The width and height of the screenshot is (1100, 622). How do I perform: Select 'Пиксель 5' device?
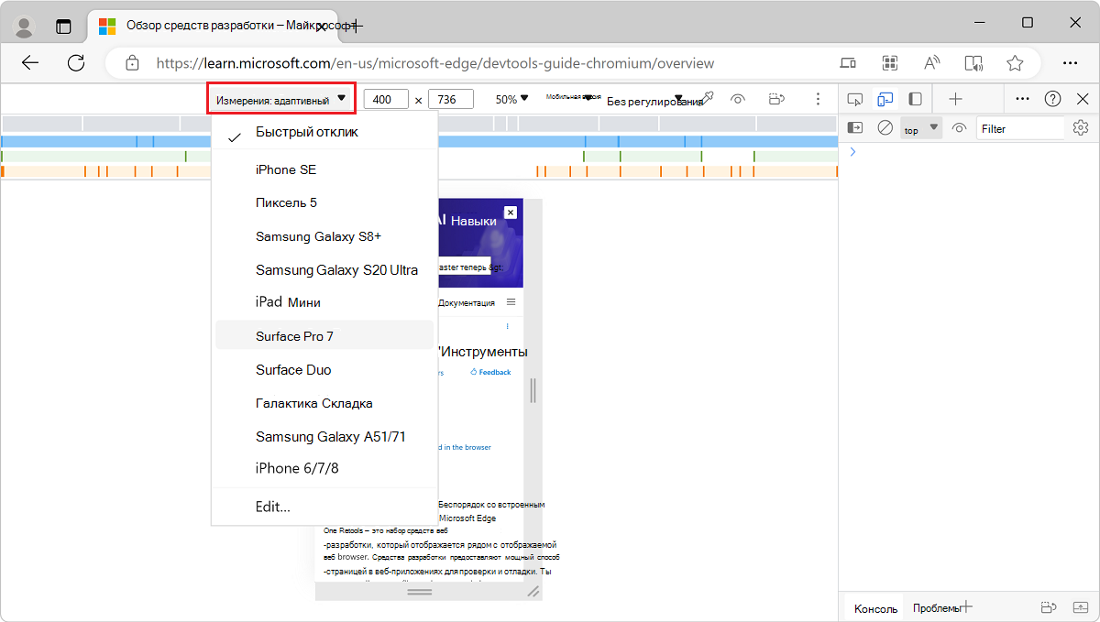click(x=324, y=202)
